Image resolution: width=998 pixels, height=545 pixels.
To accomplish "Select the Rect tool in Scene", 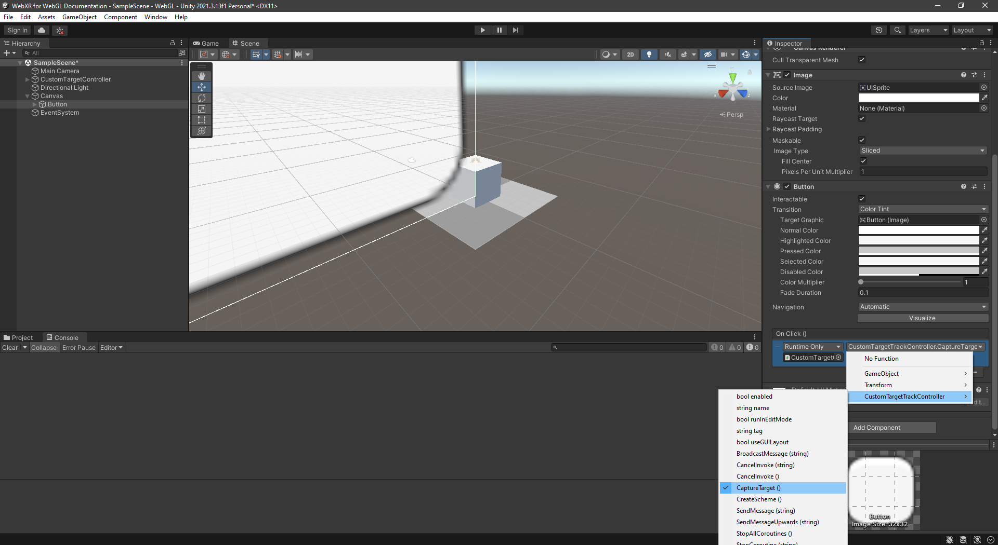I will (202, 120).
